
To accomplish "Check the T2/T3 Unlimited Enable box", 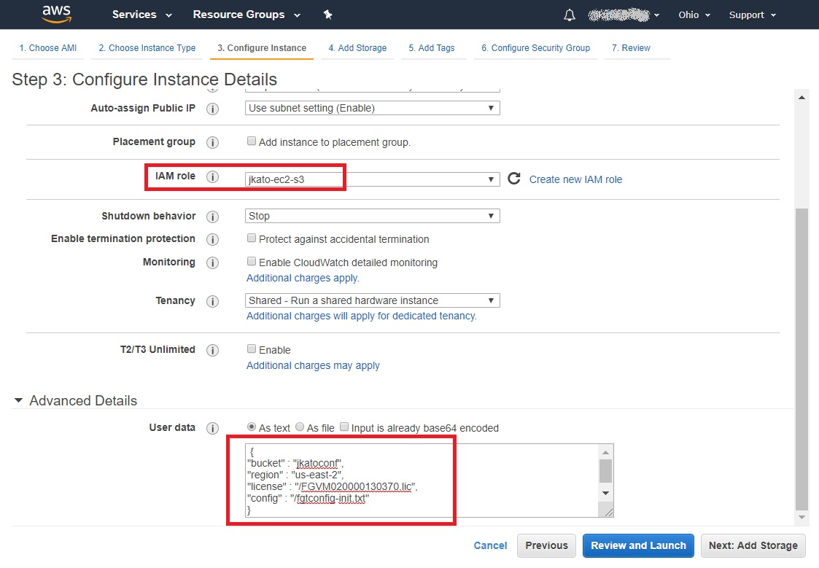I will tap(251, 349).
